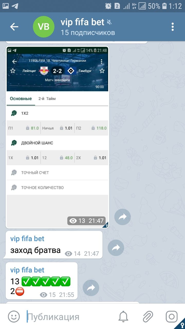This screenshot has height=329, width=185.
Task: Forward the message with green checkmarks
Action: click(x=91, y=288)
